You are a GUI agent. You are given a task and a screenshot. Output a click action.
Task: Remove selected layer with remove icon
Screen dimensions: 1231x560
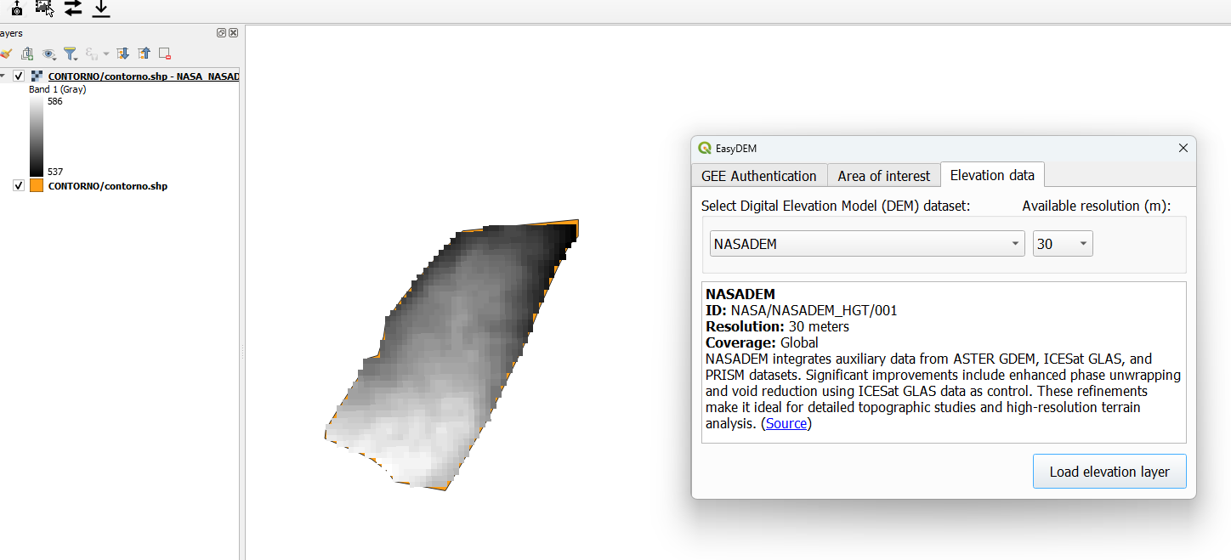165,53
